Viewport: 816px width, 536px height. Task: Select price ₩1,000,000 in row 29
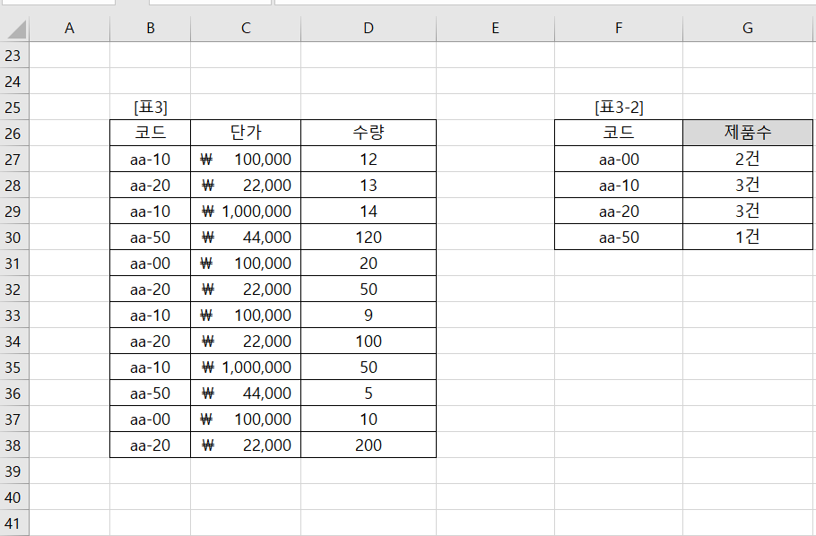246,212
